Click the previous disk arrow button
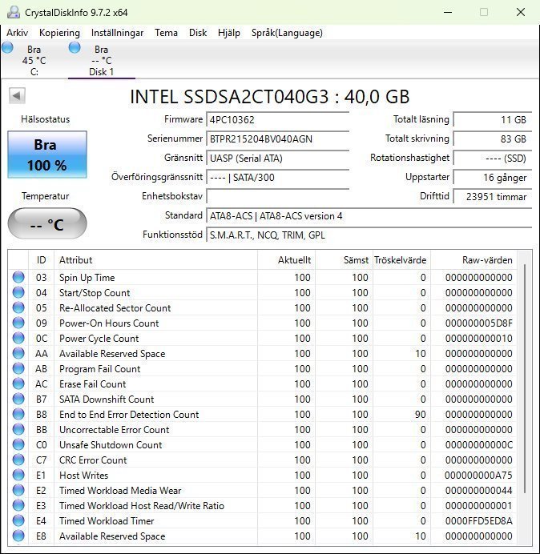Screen dimensions: 540x554 (x=16, y=96)
